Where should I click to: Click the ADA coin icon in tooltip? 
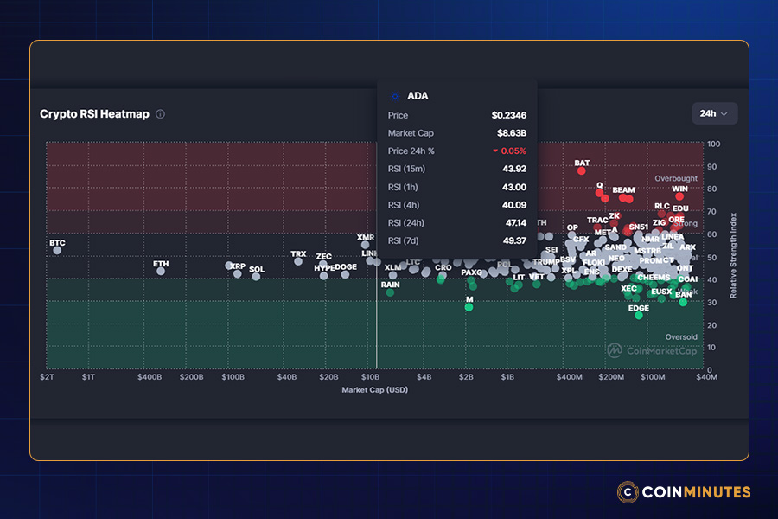[395, 96]
